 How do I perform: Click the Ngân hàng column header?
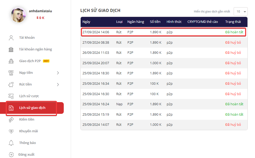(x=136, y=22)
